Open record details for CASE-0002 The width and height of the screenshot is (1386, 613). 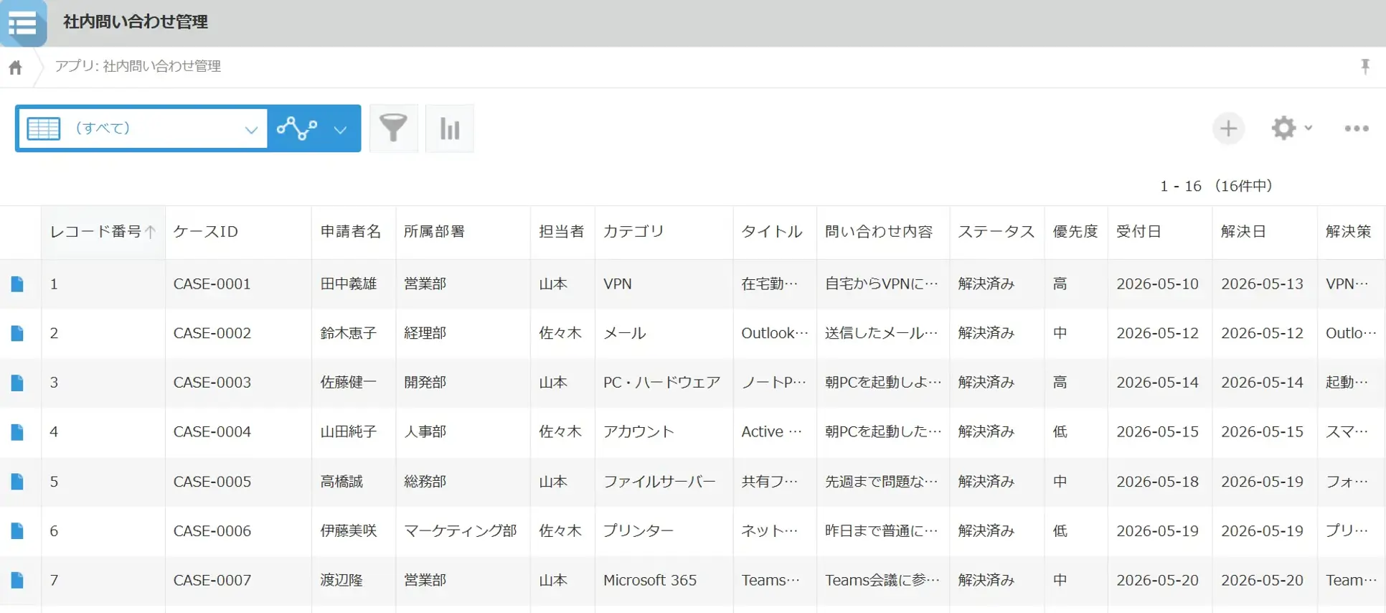pyautogui.click(x=17, y=334)
